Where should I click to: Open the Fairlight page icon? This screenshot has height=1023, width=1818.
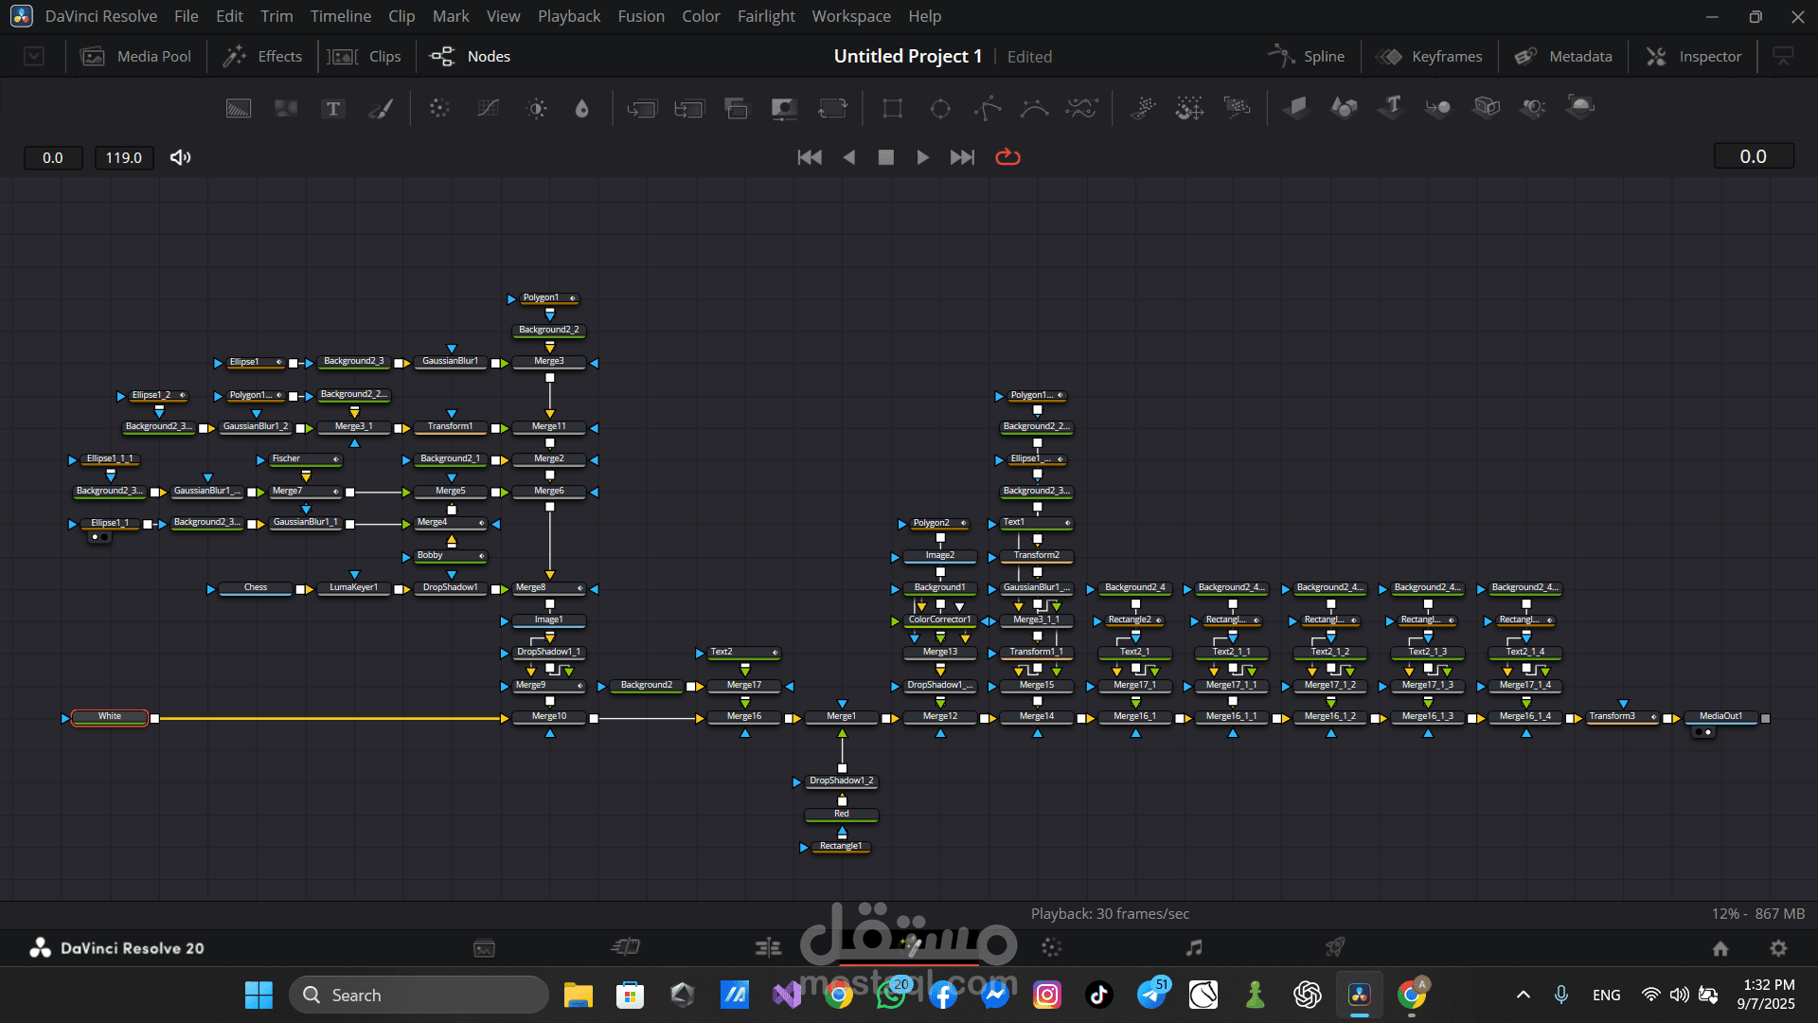point(1194,947)
